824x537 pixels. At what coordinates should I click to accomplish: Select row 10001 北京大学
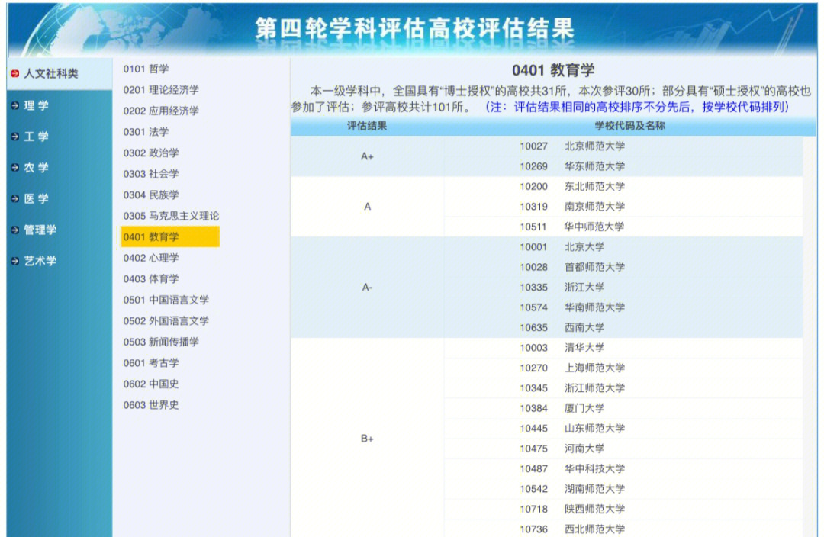[x=624, y=247]
